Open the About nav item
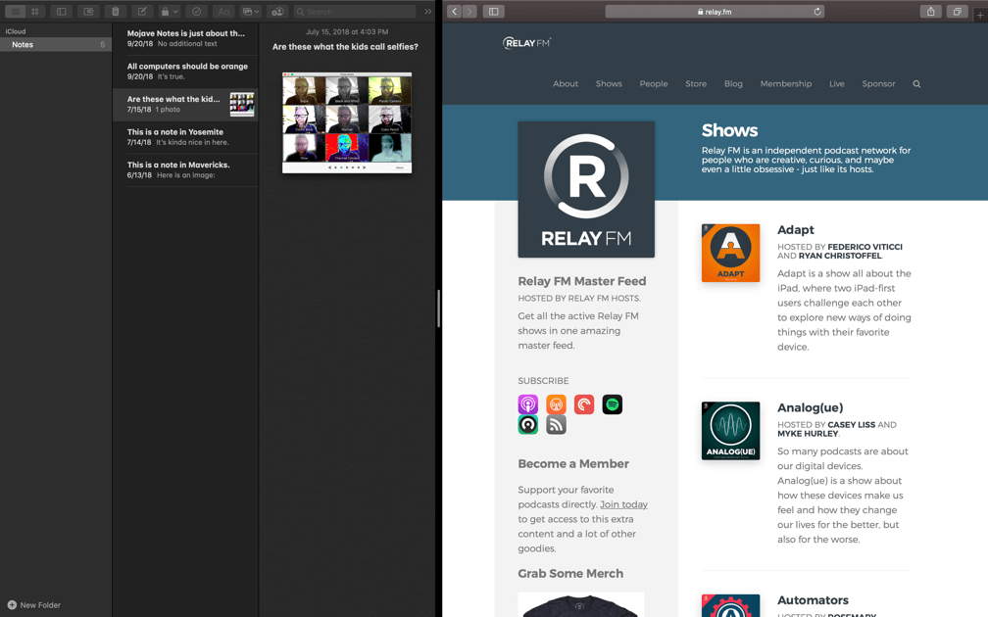 click(566, 84)
